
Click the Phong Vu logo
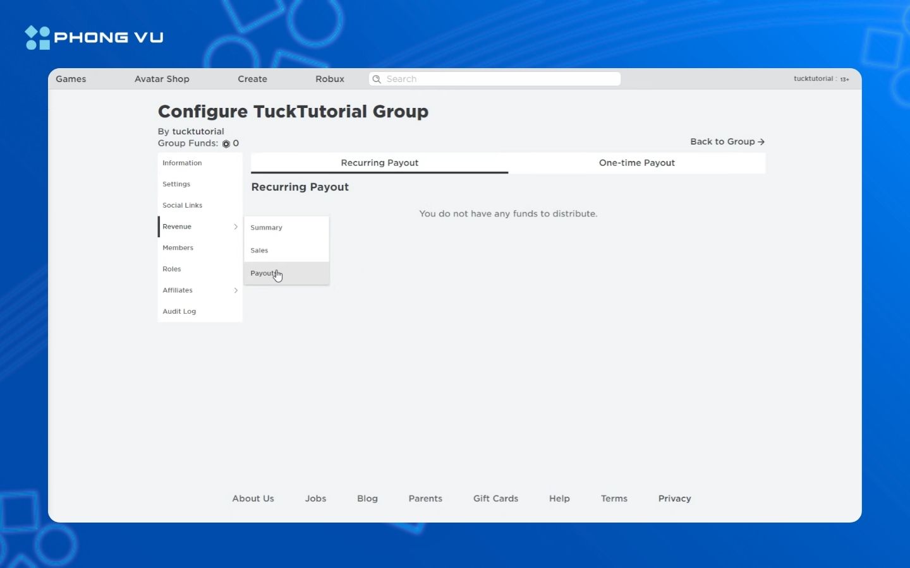[94, 37]
